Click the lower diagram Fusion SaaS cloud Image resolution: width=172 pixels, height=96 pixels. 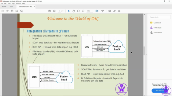pyautogui.click(x=64, y=77)
